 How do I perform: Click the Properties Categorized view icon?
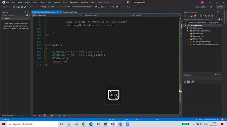[185, 81]
